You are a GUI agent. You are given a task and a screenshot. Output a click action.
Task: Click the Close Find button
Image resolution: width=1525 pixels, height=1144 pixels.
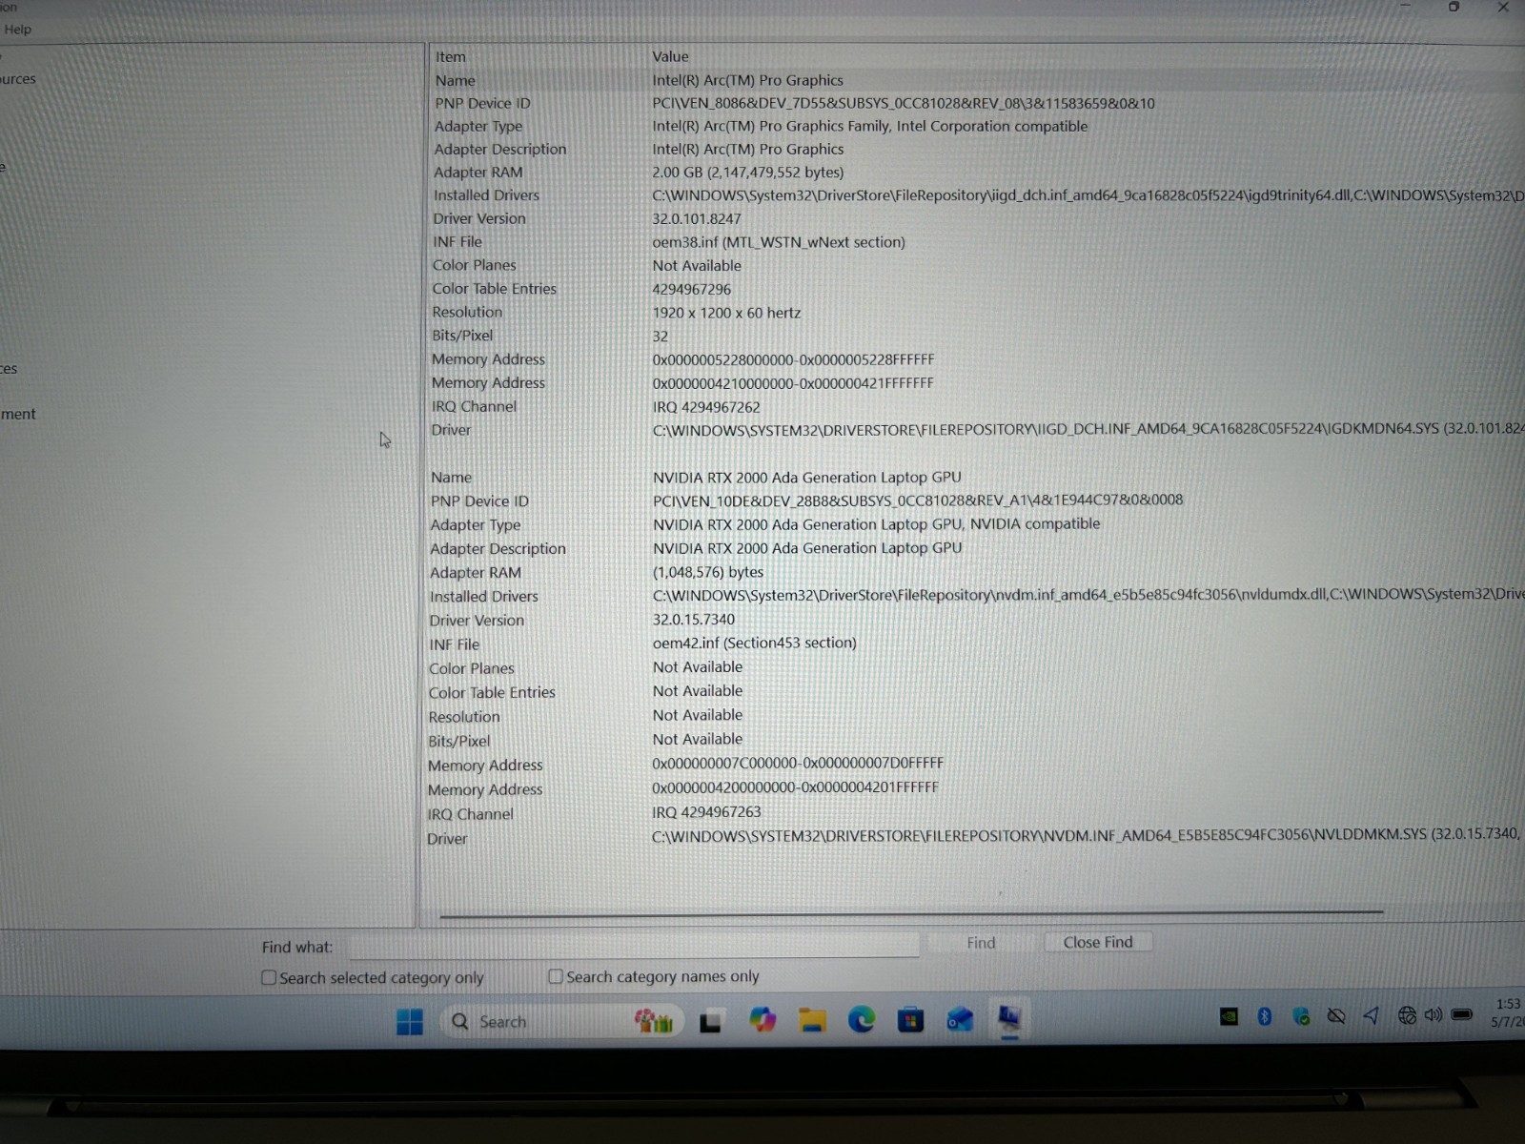[x=1098, y=942]
